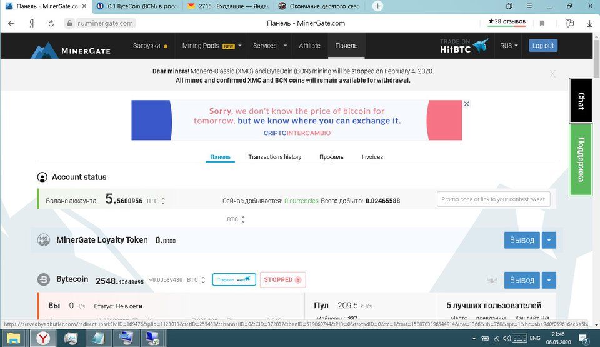Image resolution: width=600 pixels, height=347 pixels.
Task: Open the RUS language dropdown
Action: 509,46
